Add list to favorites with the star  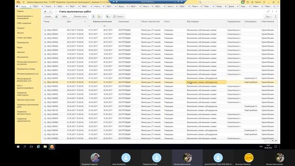56,12
